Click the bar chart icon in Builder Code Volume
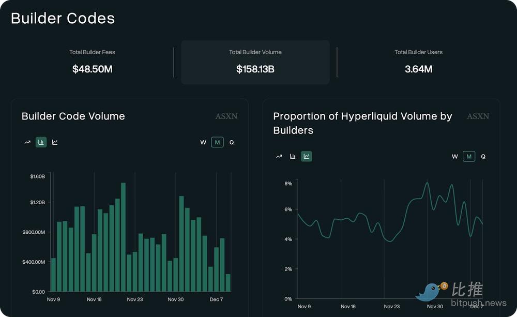This screenshot has width=517, height=317. coord(41,142)
